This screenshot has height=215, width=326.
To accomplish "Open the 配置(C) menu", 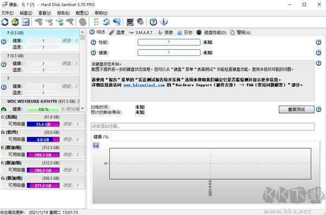I will coord(82,13).
